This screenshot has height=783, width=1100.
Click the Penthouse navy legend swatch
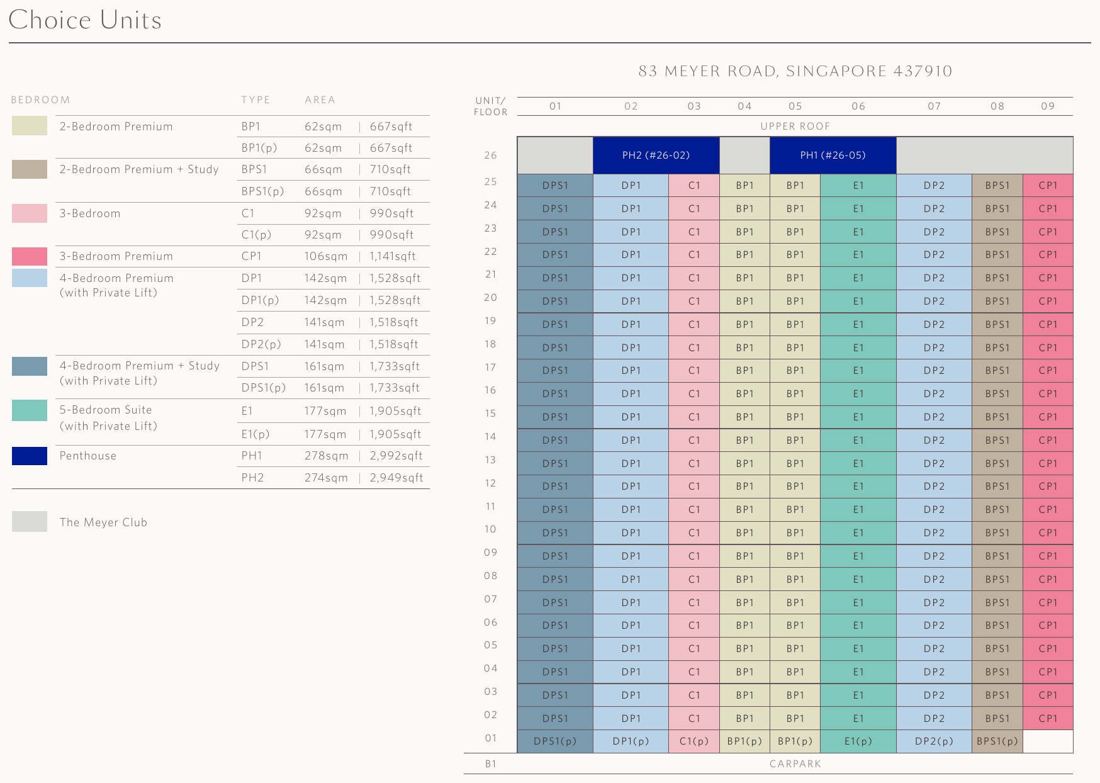pyautogui.click(x=30, y=456)
